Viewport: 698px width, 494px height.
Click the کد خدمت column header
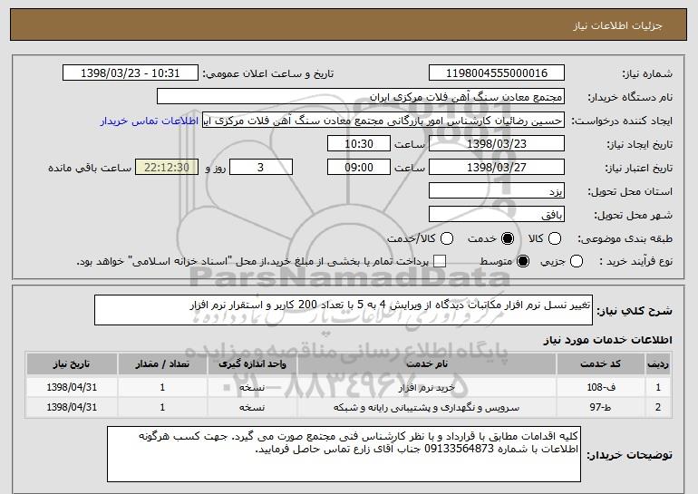coord(600,364)
